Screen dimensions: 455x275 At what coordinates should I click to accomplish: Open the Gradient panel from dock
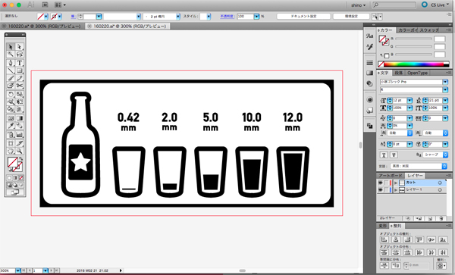370,73
